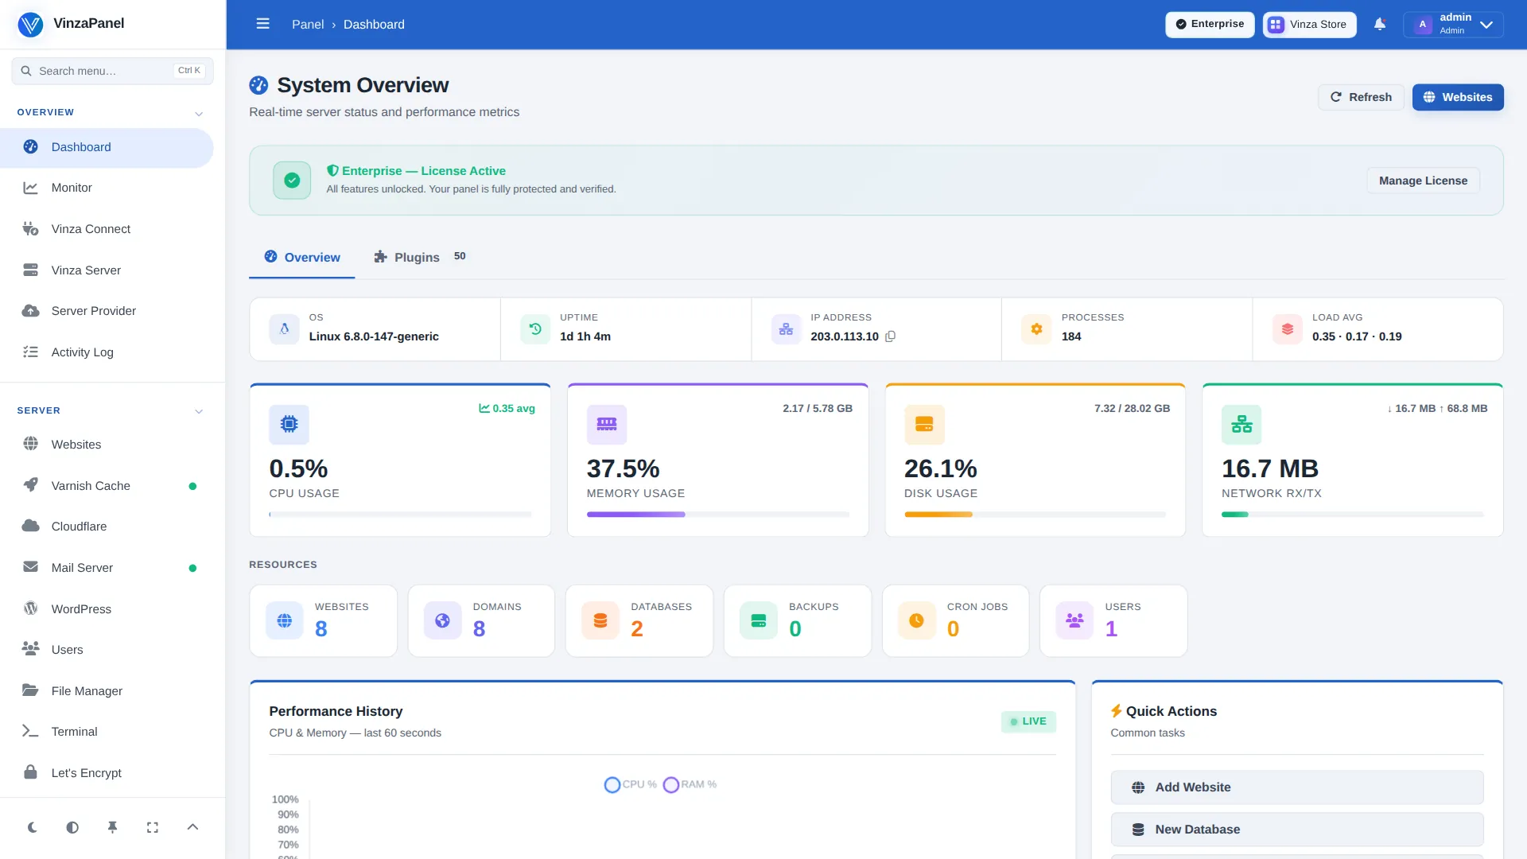Open the Dashboard sidebar item
The width and height of the screenshot is (1527, 859).
point(107,147)
